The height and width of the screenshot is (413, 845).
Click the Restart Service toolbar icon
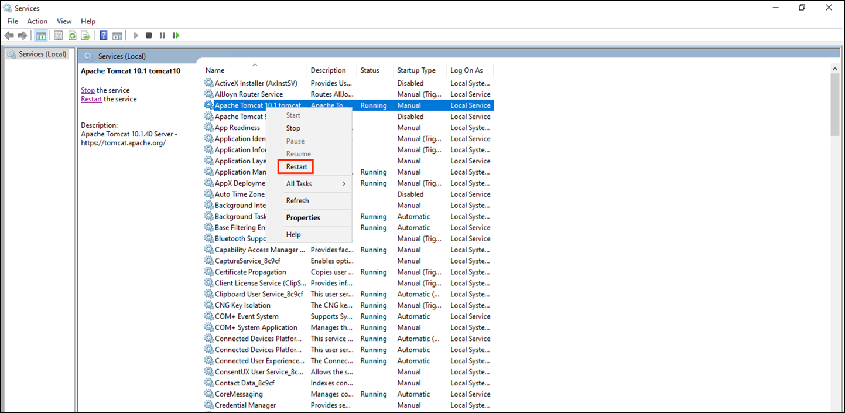(176, 36)
